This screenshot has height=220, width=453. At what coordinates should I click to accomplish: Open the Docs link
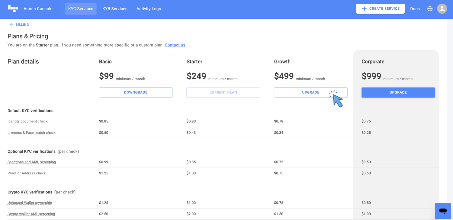click(415, 9)
